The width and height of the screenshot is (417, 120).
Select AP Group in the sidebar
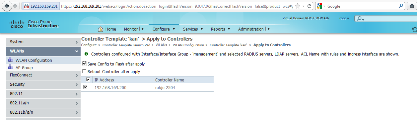(x=24, y=68)
